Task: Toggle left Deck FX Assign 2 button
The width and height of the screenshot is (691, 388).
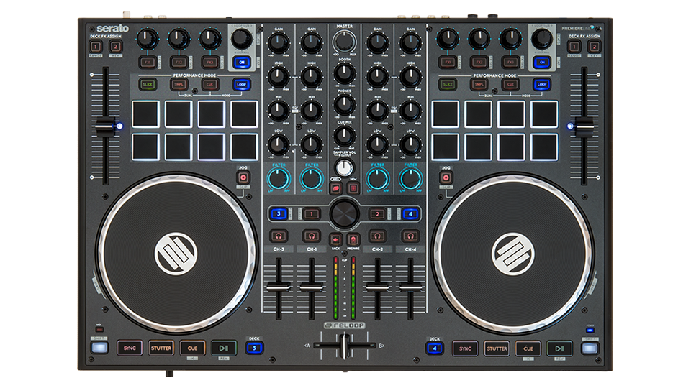Action: 115,46
